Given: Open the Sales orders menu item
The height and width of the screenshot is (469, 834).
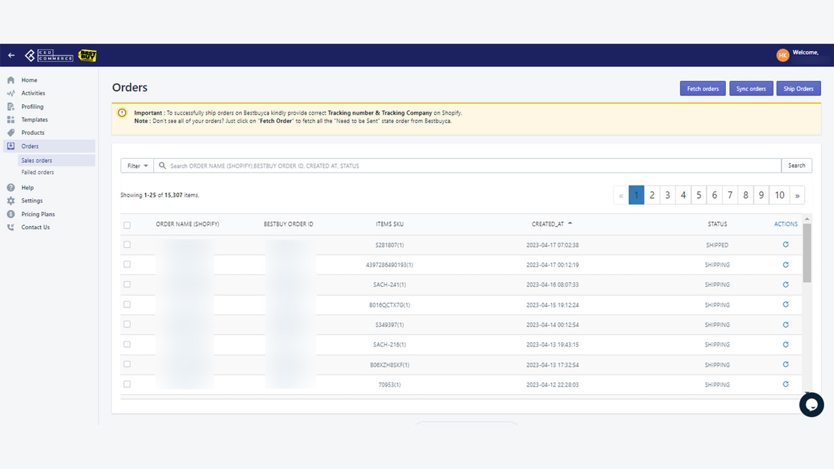Looking at the screenshot, I should pyautogui.click(x=38, y=160).
